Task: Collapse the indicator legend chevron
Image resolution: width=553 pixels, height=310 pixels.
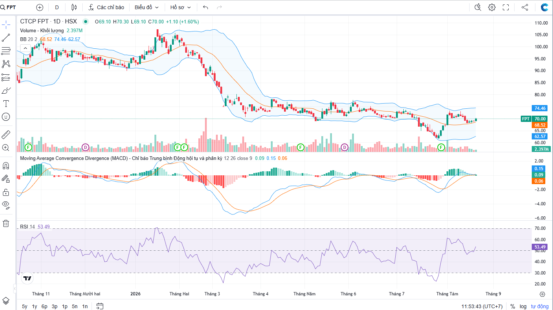Action: (x=25, y=48)
